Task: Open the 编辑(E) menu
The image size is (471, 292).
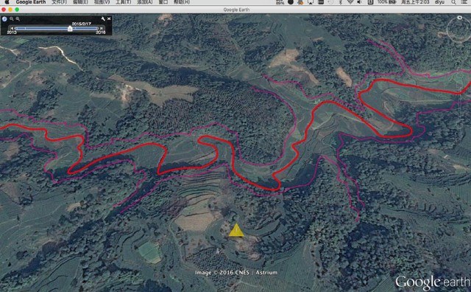Action: [x=80, y=2]
